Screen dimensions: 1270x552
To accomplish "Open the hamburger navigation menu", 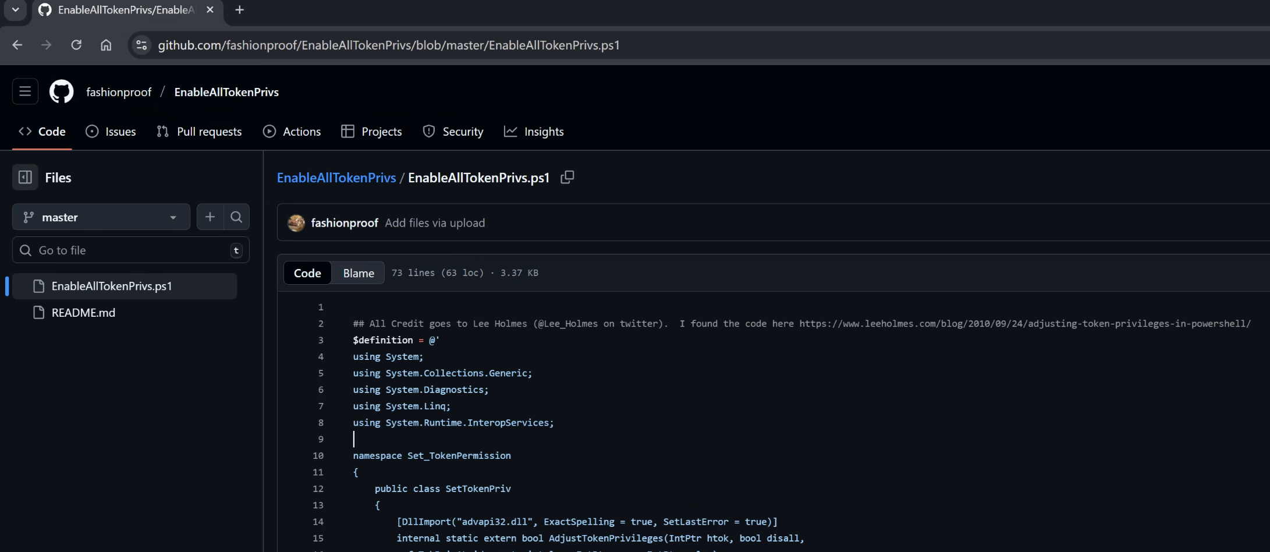I will 25,91.
